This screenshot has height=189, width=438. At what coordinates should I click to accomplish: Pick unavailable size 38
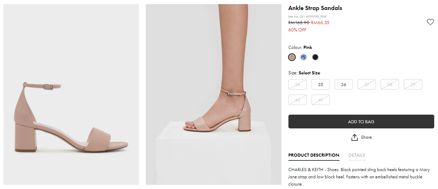click(x=390, y=84)
